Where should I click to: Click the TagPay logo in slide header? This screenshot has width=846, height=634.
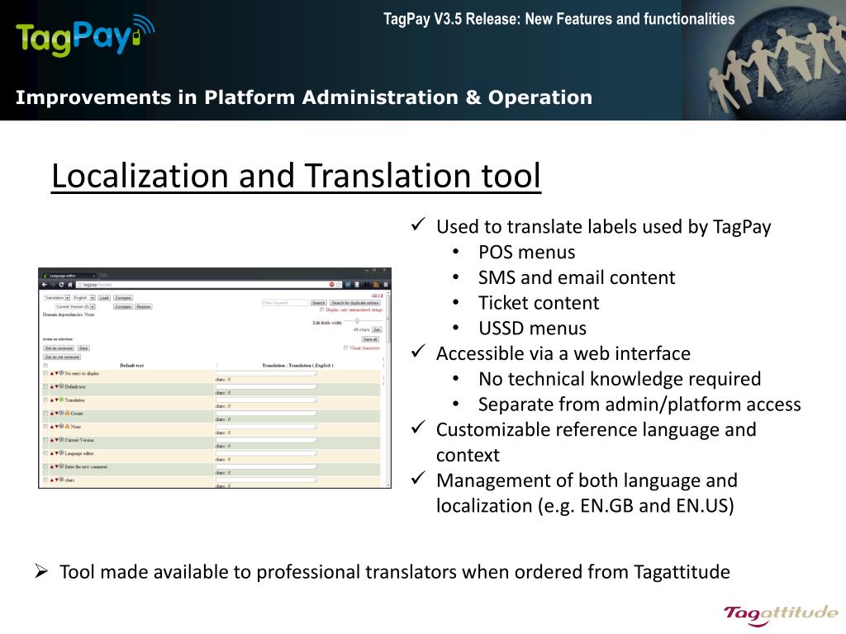pyautogui.click(x=85, y=36)
